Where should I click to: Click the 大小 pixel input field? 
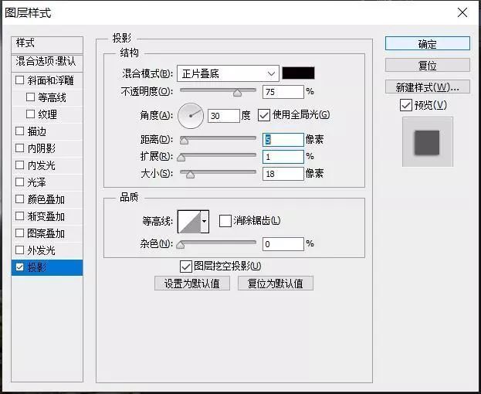283,174
